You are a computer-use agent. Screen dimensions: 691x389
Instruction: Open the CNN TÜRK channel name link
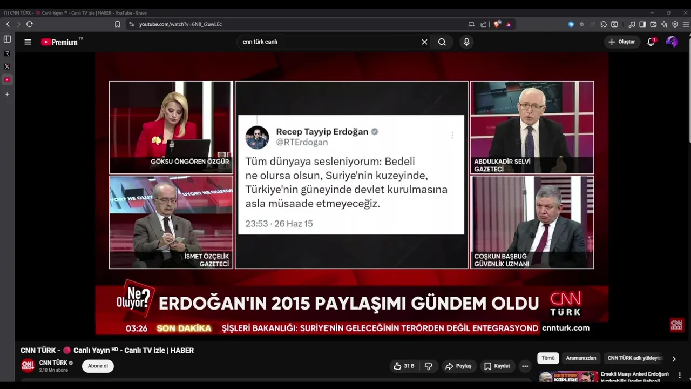[53, 363]
